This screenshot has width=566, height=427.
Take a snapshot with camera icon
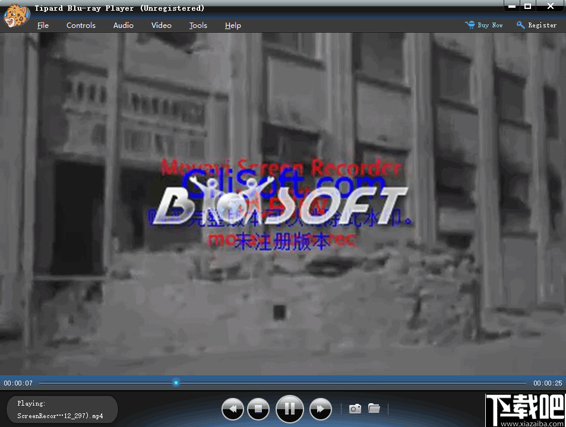click(355, 409)
